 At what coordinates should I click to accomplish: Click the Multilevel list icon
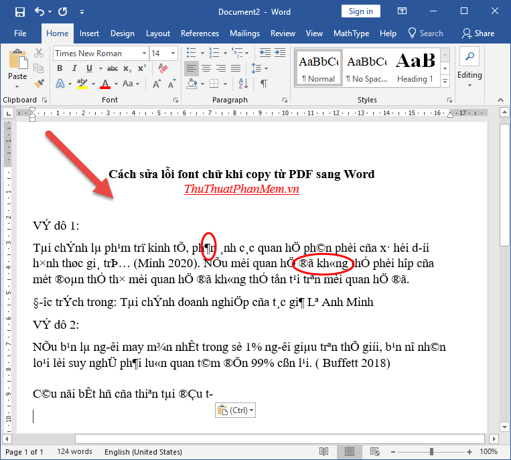(237, 52)
